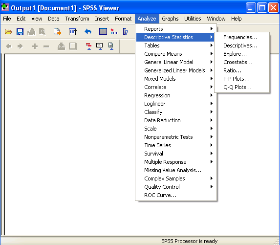Click the Show item open-book icon
280x245 pixels.
61,46
